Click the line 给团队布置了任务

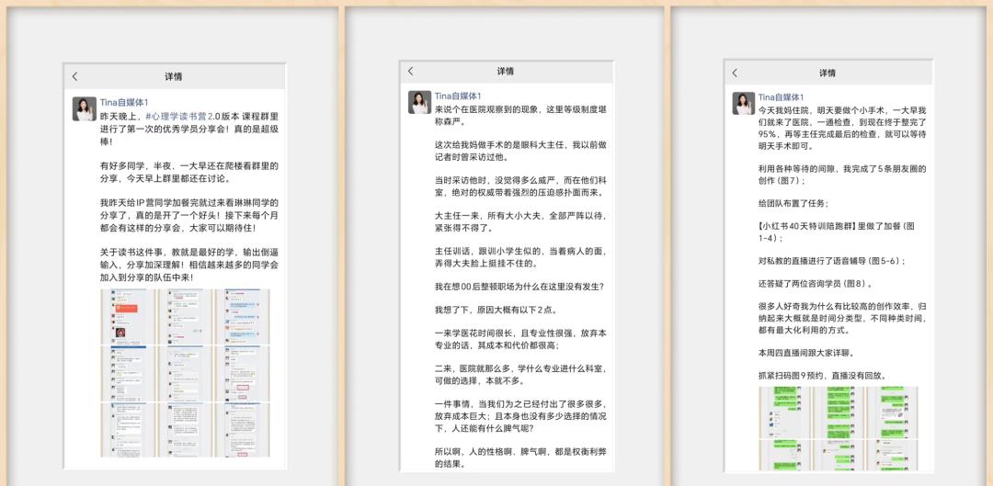793,204
